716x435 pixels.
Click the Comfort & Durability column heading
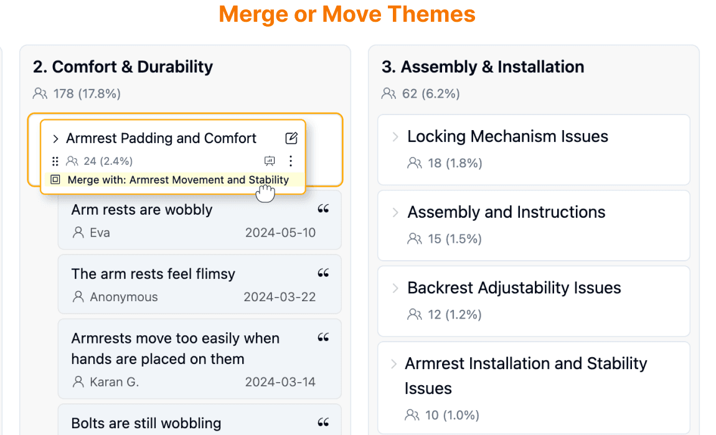pyautogui.click(x=123, y=67)
